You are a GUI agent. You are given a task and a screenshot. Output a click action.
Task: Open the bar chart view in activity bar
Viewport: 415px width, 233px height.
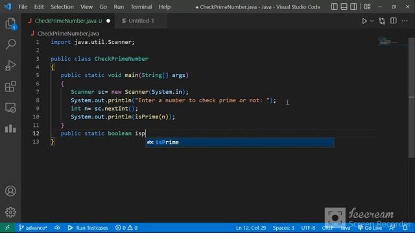pos(10,129)
